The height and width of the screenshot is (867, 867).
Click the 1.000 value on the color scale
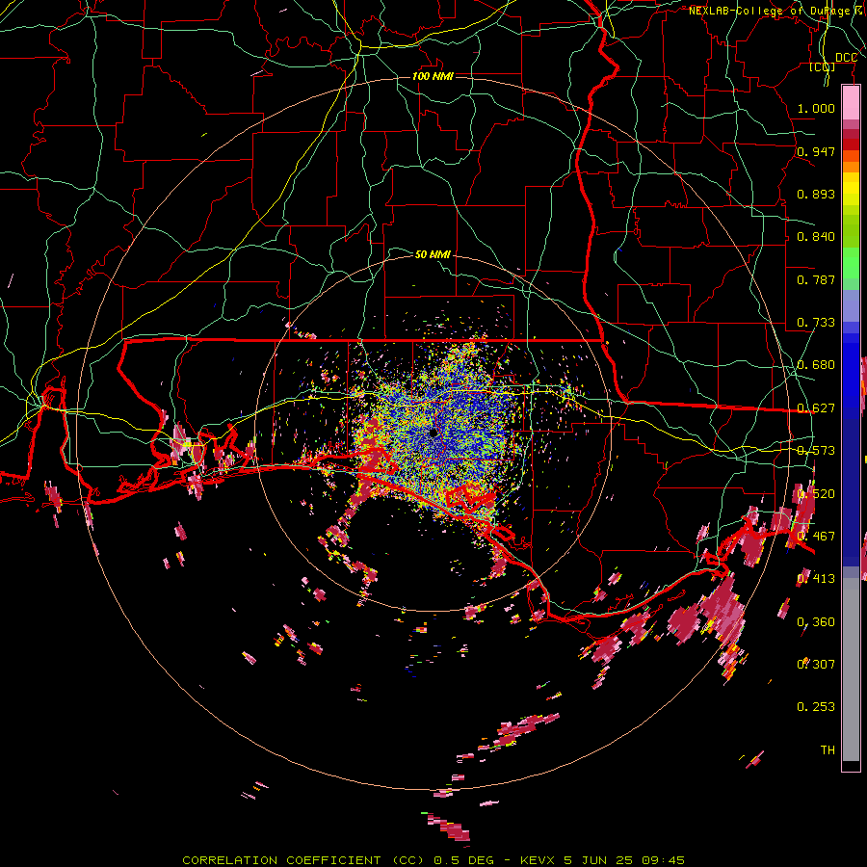coord(816,108)
